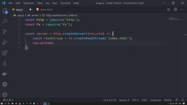
Task: Click server in the breadcrumb
Action: [x=35, y=15]
